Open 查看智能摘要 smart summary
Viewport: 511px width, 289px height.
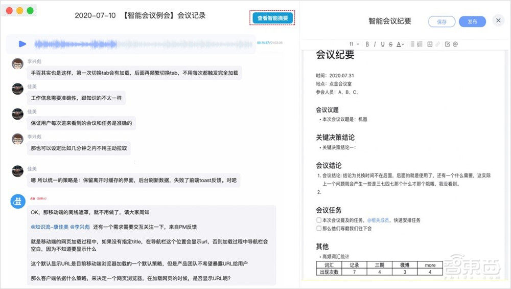(272, 18)
